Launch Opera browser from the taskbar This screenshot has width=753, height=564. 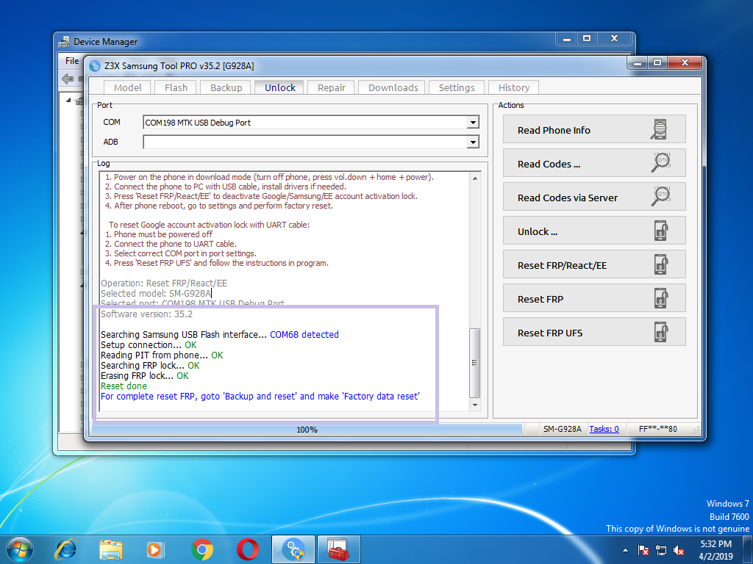[x=248, y=549]
